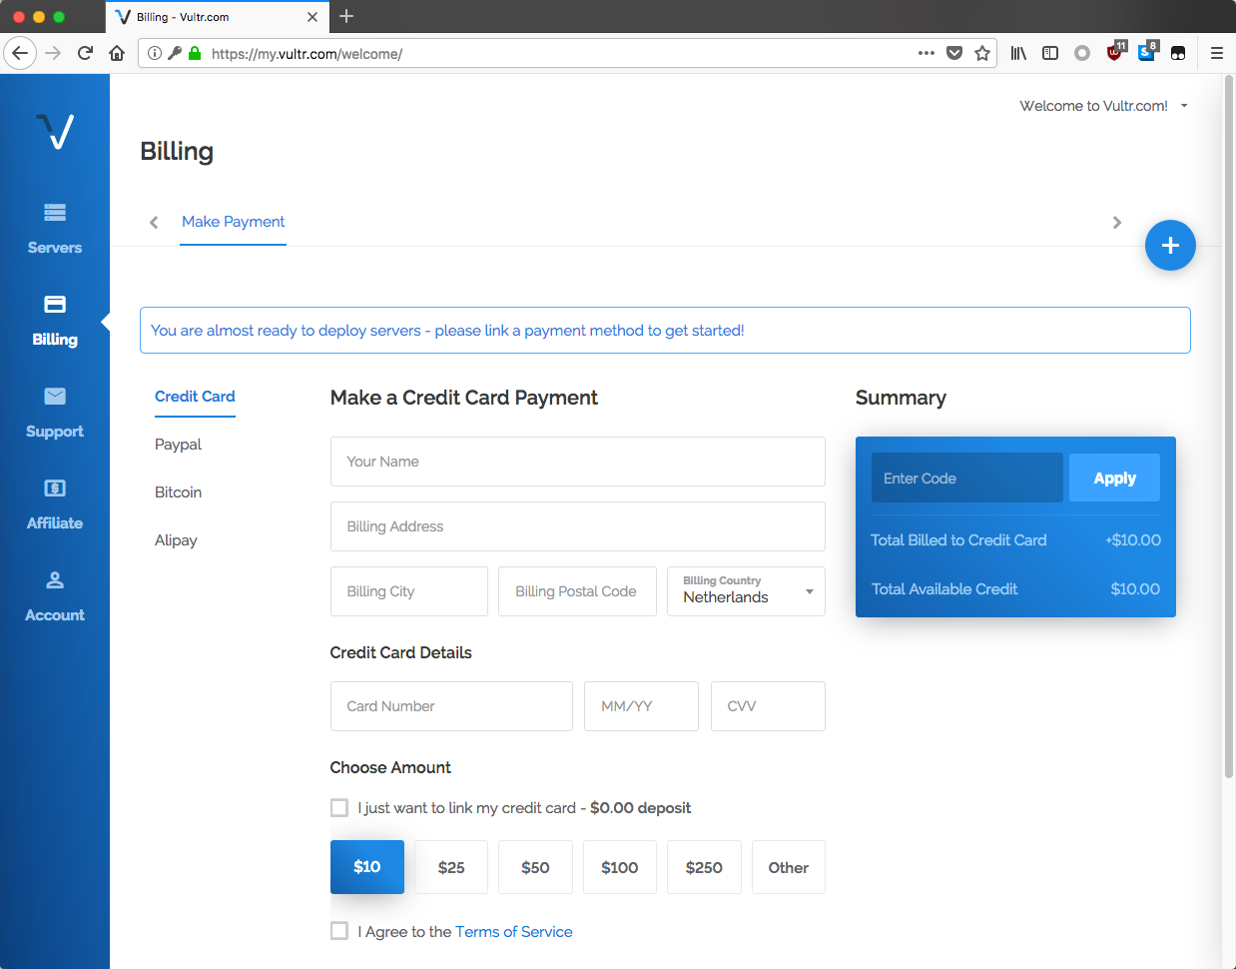This screenshot has height=969, width=1236.
Task: Close the Billing browser tab
Action: click(x=312, y=17)
